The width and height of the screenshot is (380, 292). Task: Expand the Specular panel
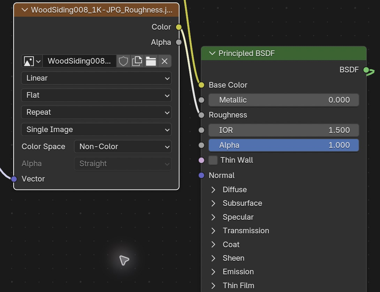(213, 217)
